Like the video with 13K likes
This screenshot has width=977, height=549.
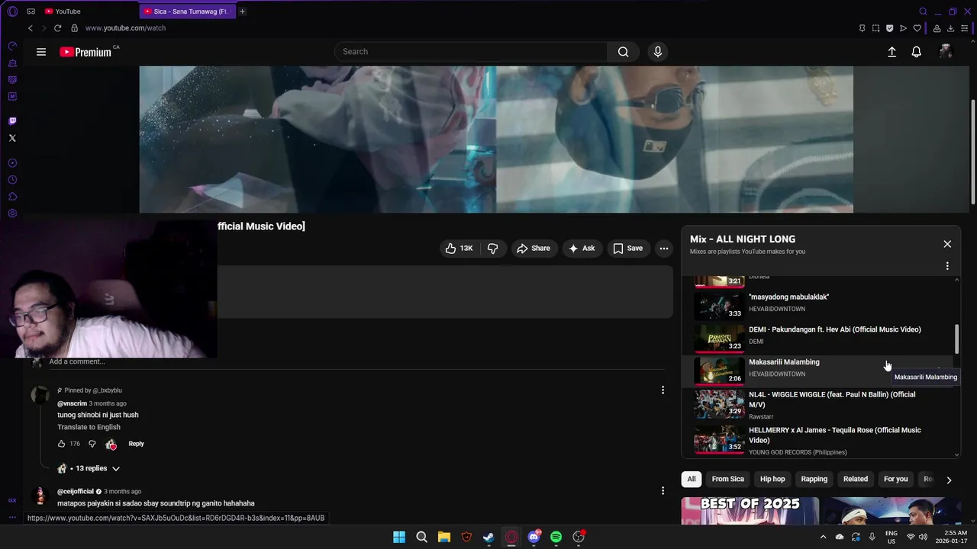(459, 249)
